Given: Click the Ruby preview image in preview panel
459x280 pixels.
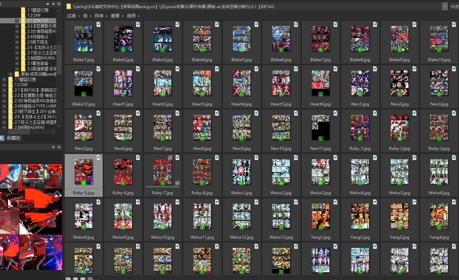Looking at the screenshot, I should 31,217.
